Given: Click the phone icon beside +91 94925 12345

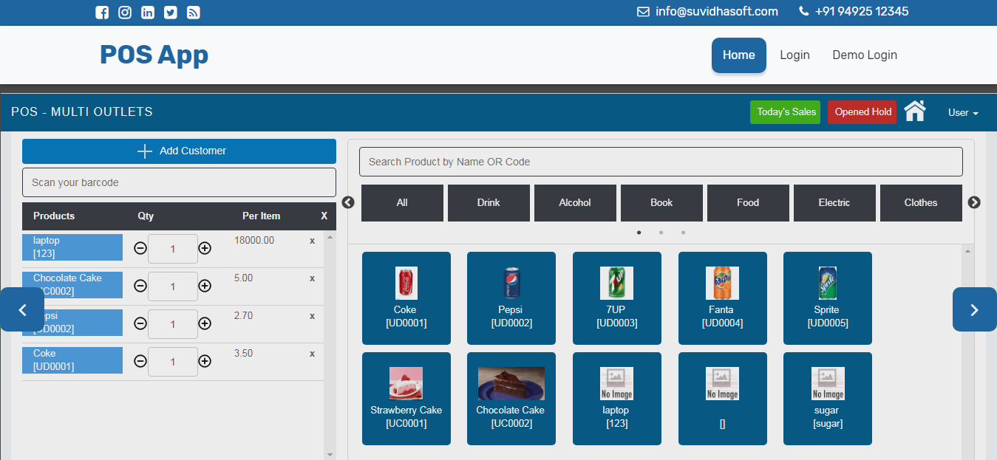Looking at the screenshot, I should tap(803, 12).
